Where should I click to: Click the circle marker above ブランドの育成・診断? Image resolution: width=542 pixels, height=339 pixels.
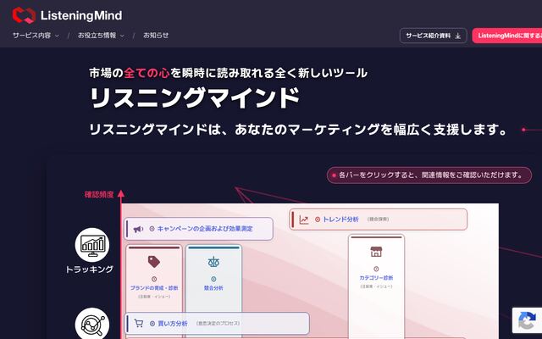pos(154,279)
